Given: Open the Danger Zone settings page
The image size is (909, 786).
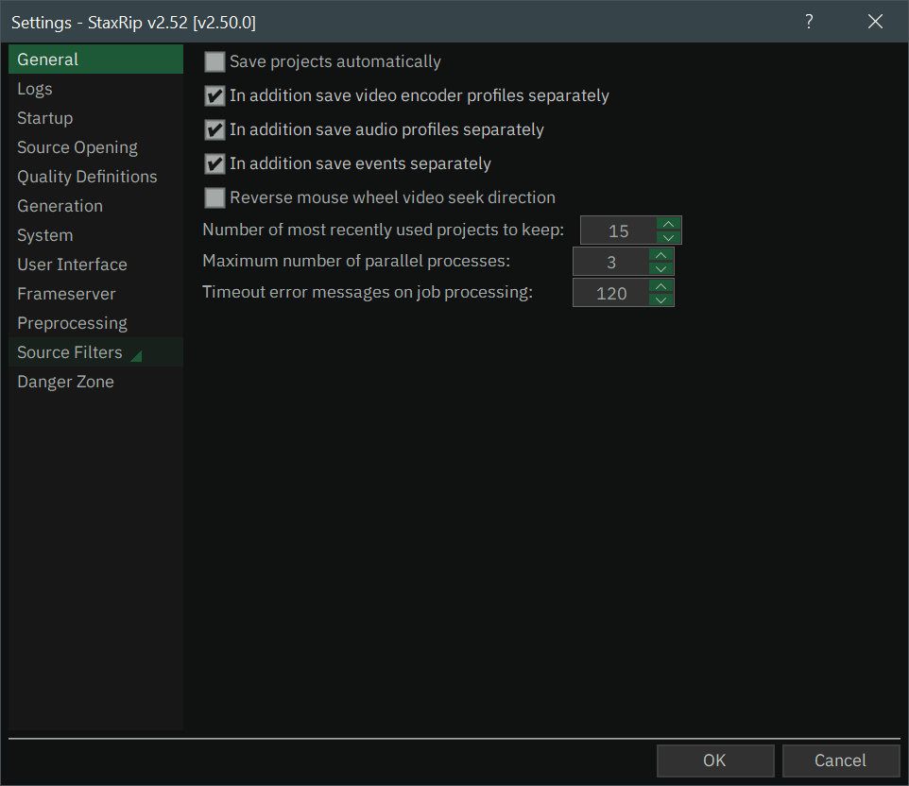Looking at the screenshot, I should (x=95, y=382).
